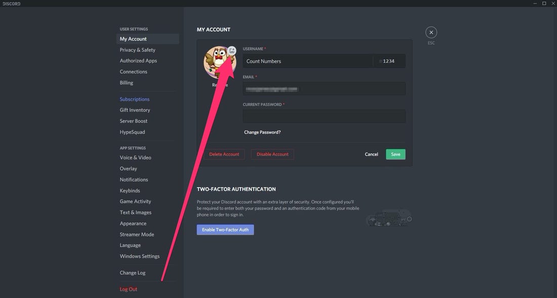The height and width of the screenshot is (298, 557).
Task: Open the My Account settings page
Action: pos(133,38)
